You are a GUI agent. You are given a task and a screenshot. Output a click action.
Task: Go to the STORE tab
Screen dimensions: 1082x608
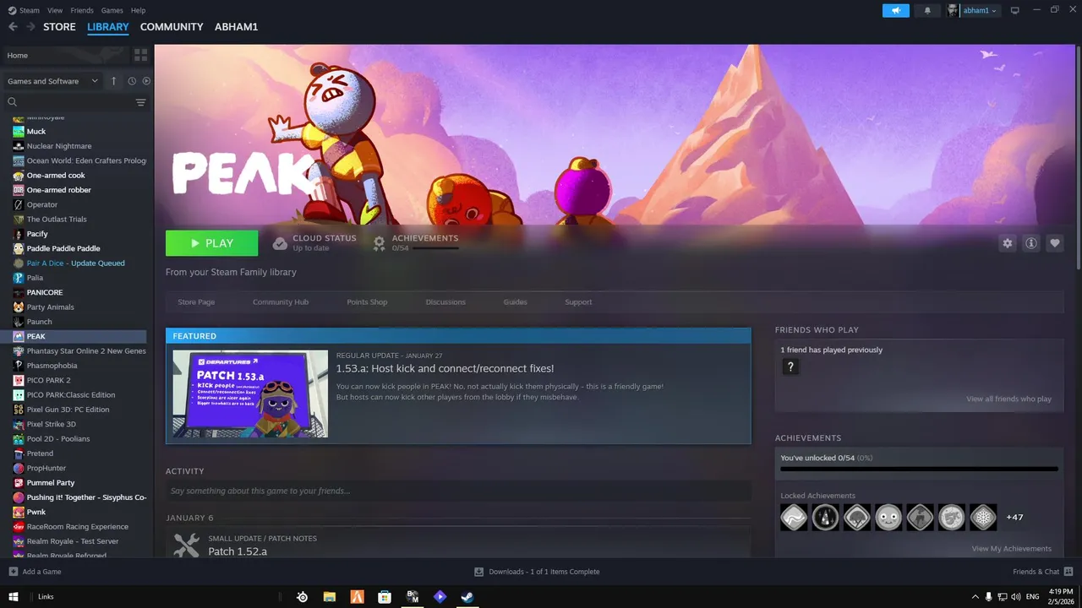(59, 27)
